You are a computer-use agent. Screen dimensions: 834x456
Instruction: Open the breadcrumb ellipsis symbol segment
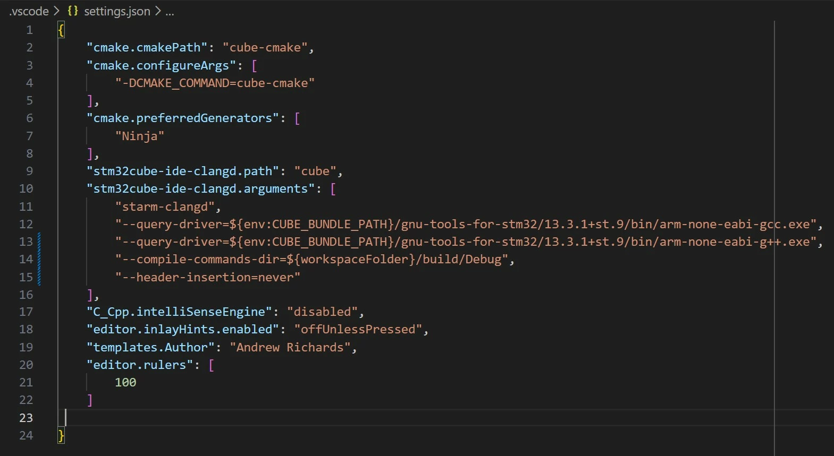pyautogui.click(x=170, y=12)
